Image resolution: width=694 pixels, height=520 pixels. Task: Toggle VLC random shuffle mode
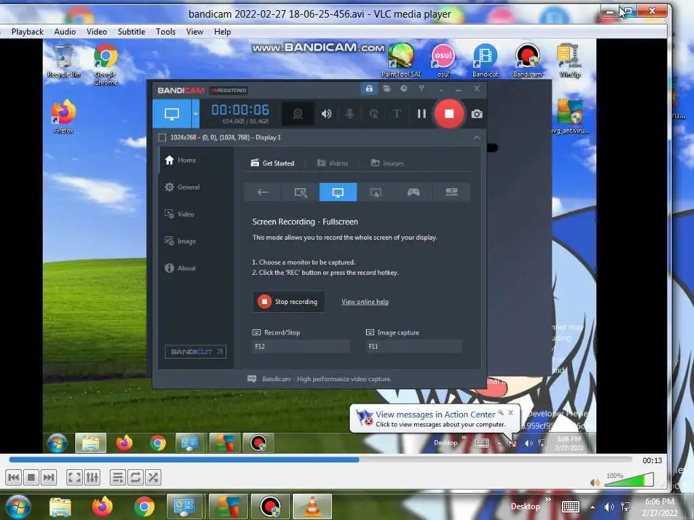coord(153,477)
